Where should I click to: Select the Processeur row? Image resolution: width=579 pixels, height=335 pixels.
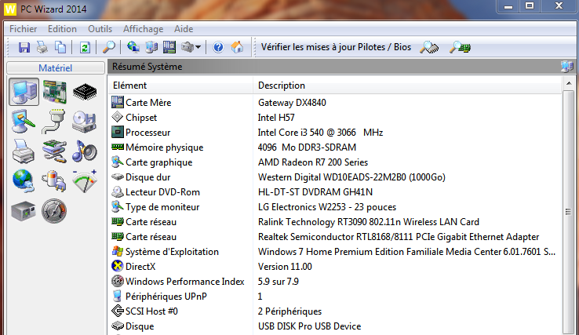click(x=335, y=133)
